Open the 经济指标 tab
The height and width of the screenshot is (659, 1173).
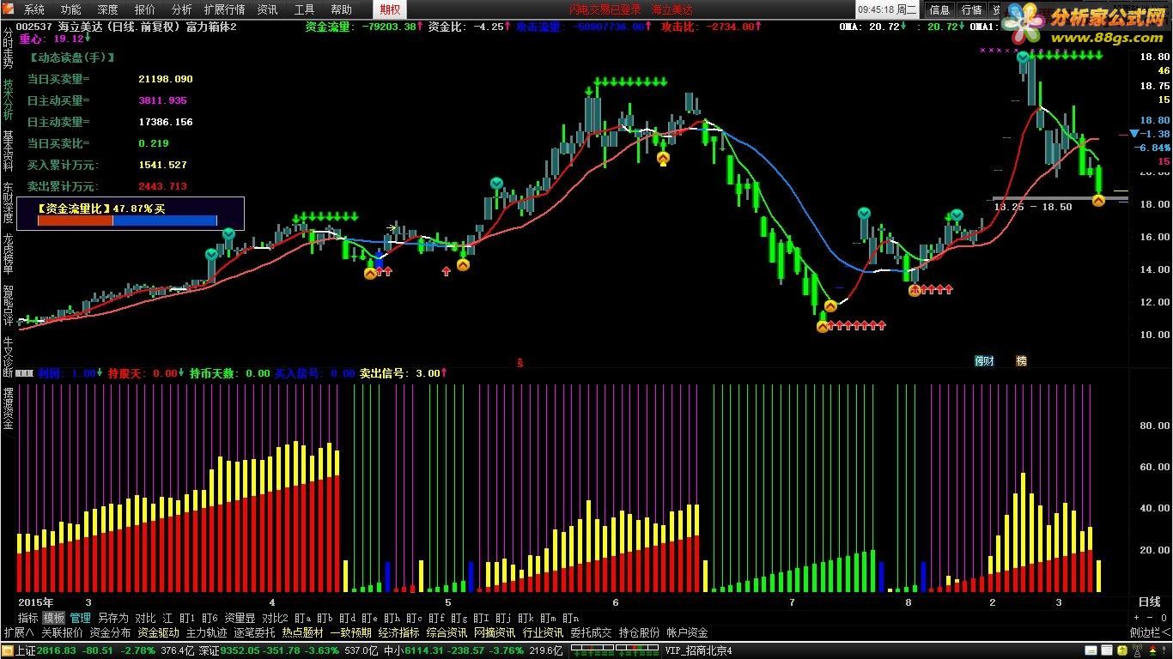399,633
